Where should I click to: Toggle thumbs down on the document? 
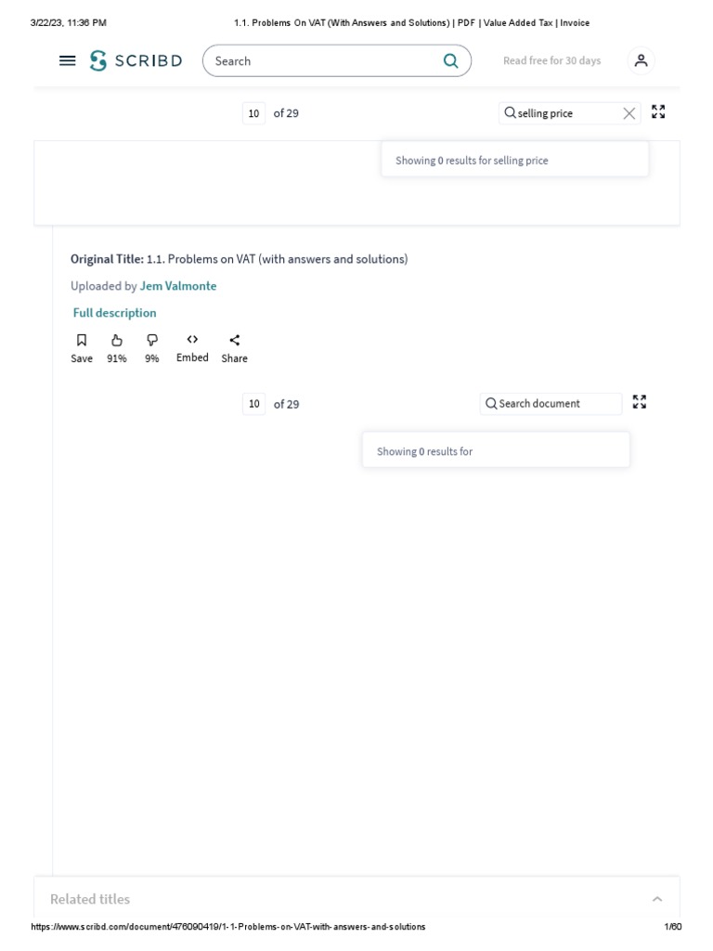click(x=152, y=341)
